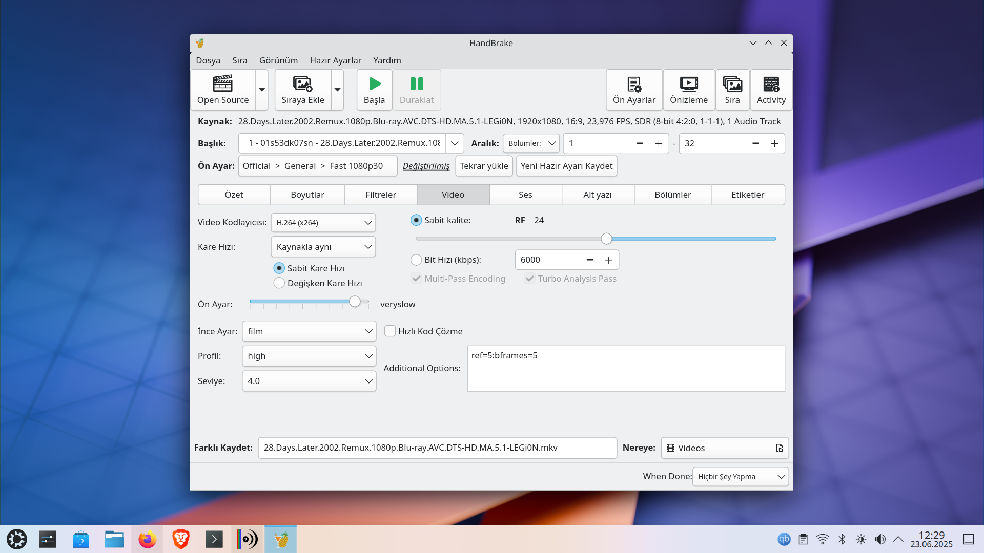Image resolution: width=984 pixels, height=553 pixels.
Task: Switch to the Filtreler tab
Action: click(x=381, y=195)
